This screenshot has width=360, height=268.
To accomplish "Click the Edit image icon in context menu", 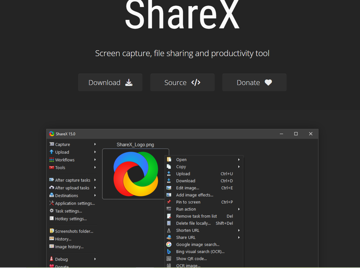I will (x=169, y=188).
